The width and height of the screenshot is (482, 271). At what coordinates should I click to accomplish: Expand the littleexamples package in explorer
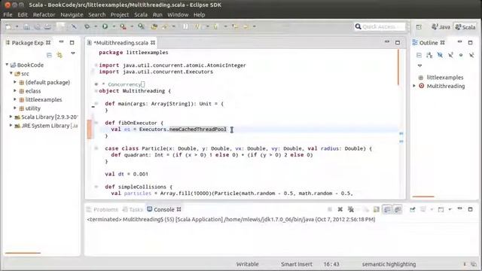point(15,99)
